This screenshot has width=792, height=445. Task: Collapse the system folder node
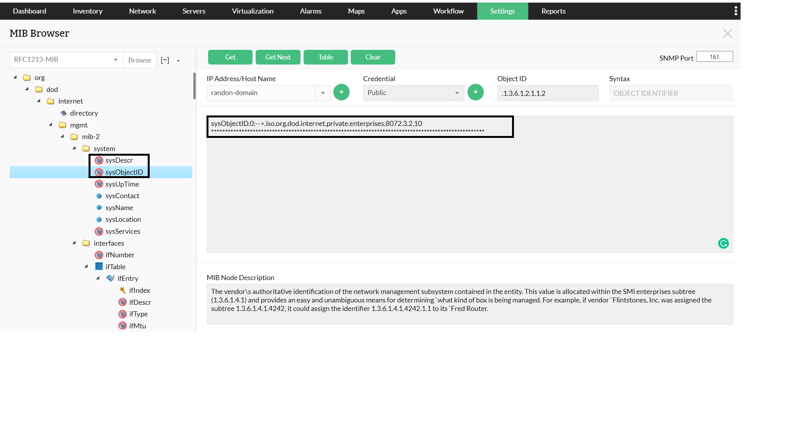pos(74,148)
